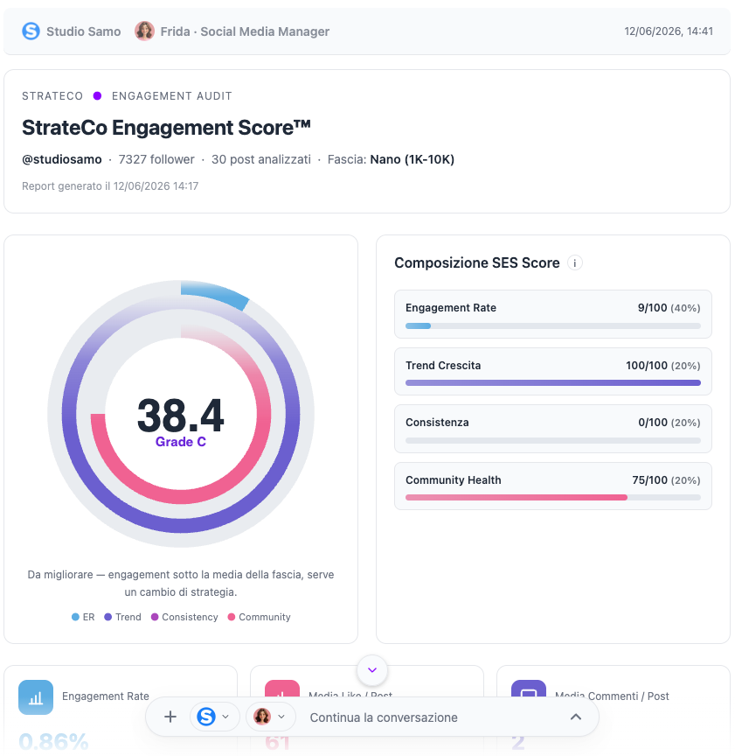Collapse the conversation bar with the up chevron
This screenshot has height=756, width=735.
(576, 717)
